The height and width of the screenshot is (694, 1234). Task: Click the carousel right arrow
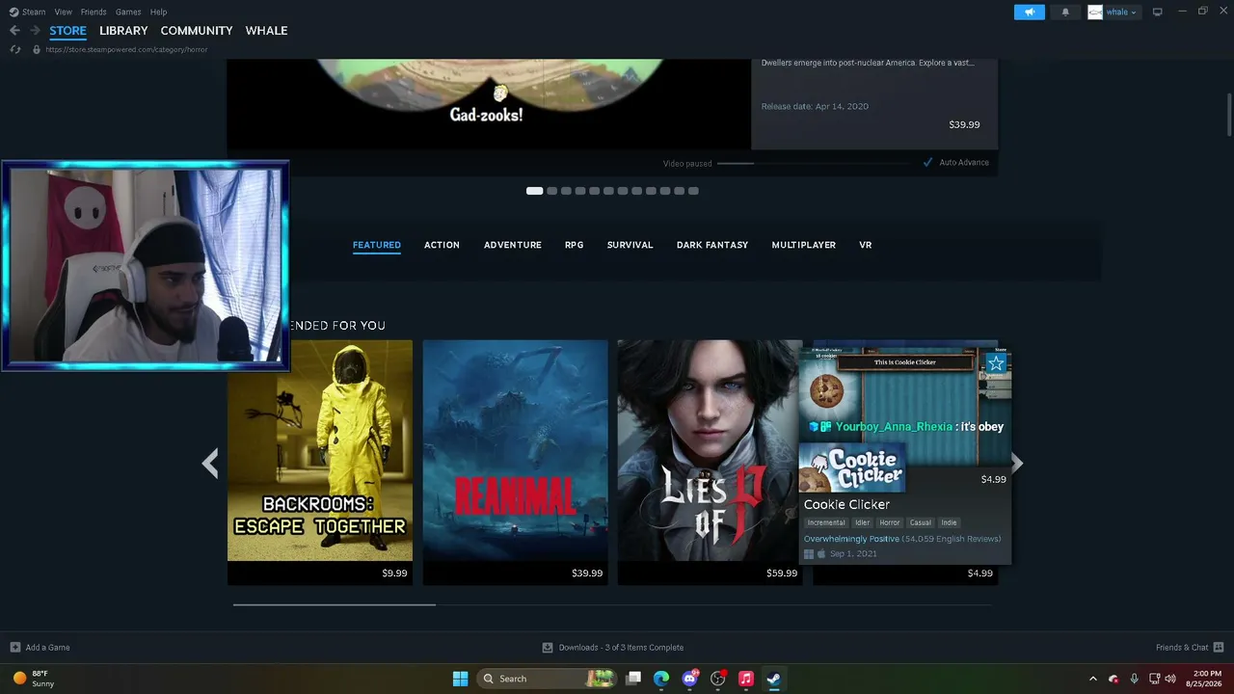point(1016,464)
